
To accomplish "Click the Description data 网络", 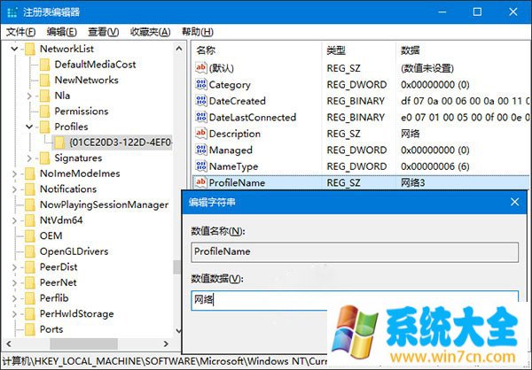I will point(410,134).
